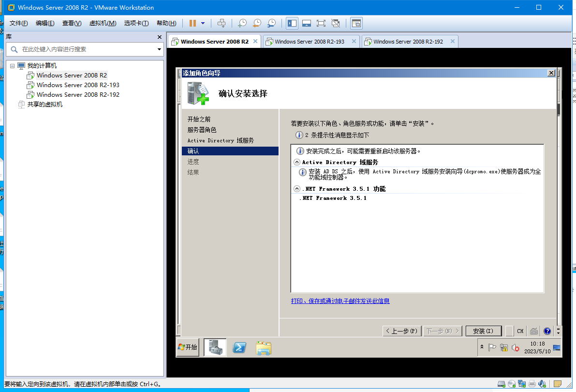Pause the VM with the orange pause icon
576x392 pixels.
[x=192, y=23]
